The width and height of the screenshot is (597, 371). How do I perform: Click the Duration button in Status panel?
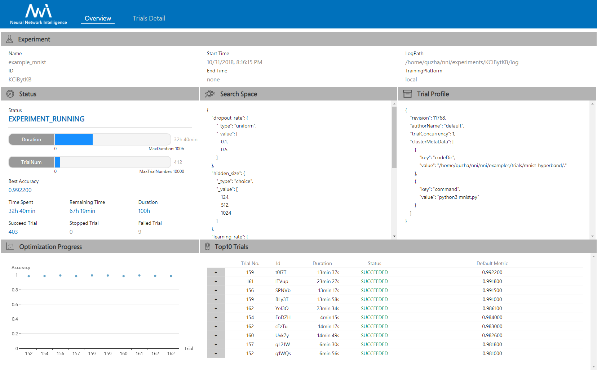click(x=31, y=139)
